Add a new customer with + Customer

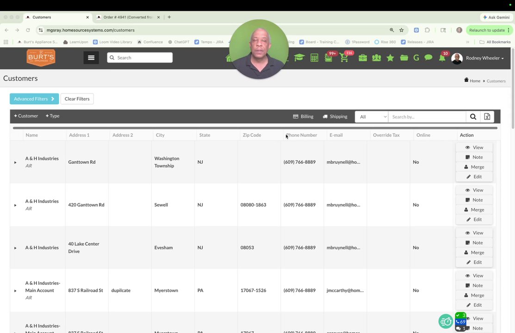click(26, 116)
